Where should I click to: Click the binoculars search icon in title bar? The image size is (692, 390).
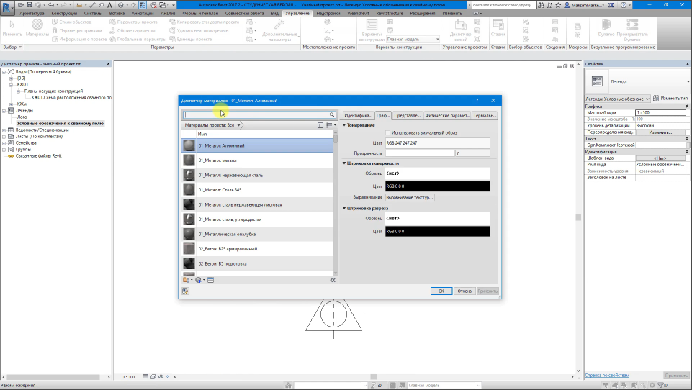tap(541, 5)
